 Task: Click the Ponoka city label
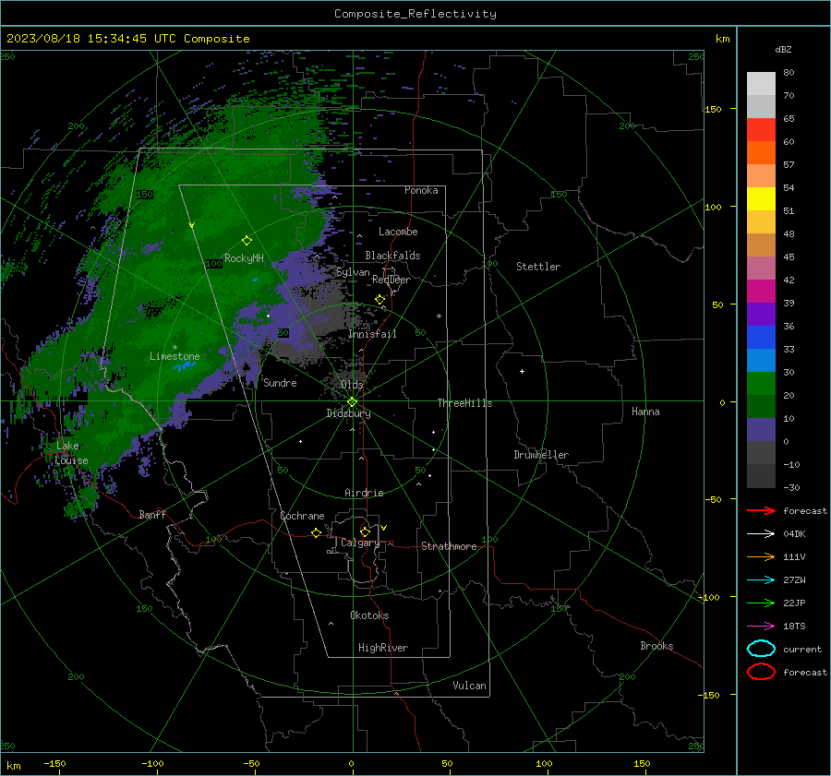pyautogui.click(x=421, y=190)
